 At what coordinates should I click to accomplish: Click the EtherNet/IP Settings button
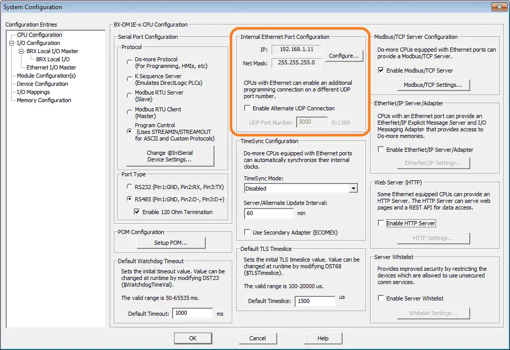[x=433, y=163]
